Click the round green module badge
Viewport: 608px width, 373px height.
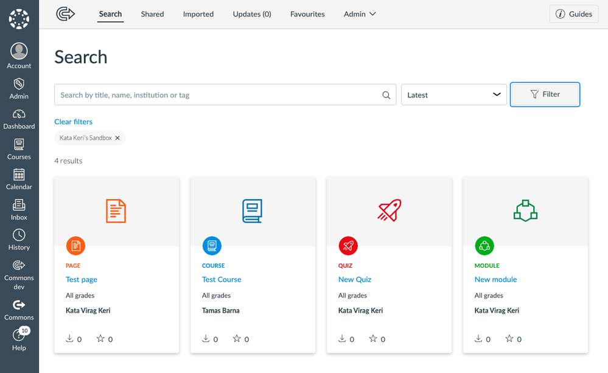pos(484,246)
